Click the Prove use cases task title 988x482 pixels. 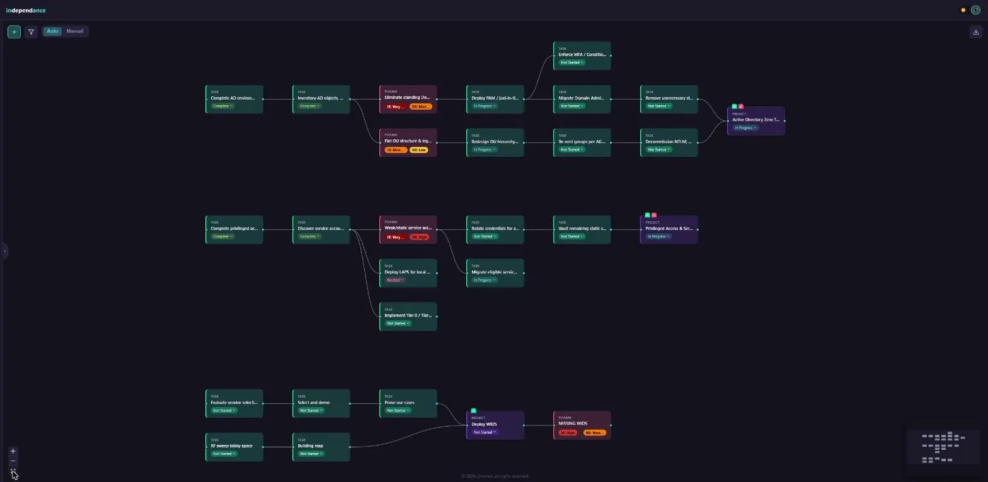coord(399,403)
